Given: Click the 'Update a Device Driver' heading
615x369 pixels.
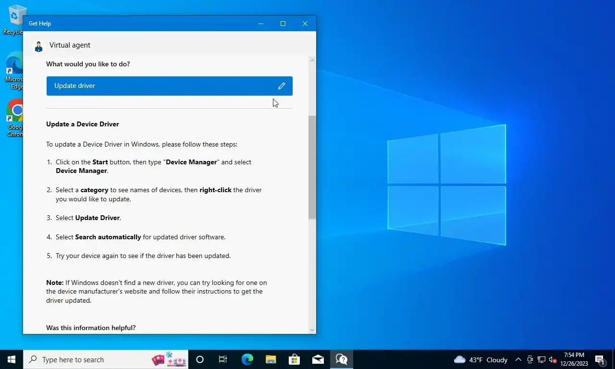Looking at the screenshot, I should (x=83, y=124).
